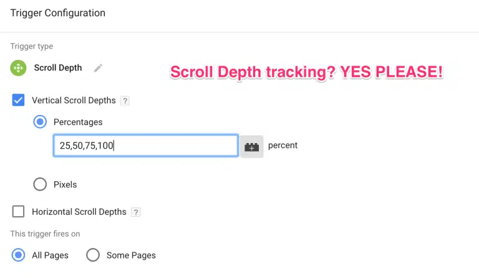Click the percentages field containing 25,50,75,100
Viewport: 479px width, 278px height.
click(145, 146)
